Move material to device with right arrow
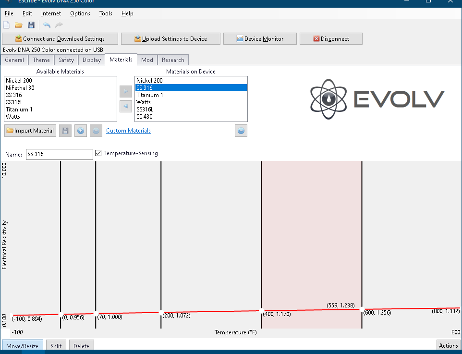 pyautogui.click(x=125, y=91)
